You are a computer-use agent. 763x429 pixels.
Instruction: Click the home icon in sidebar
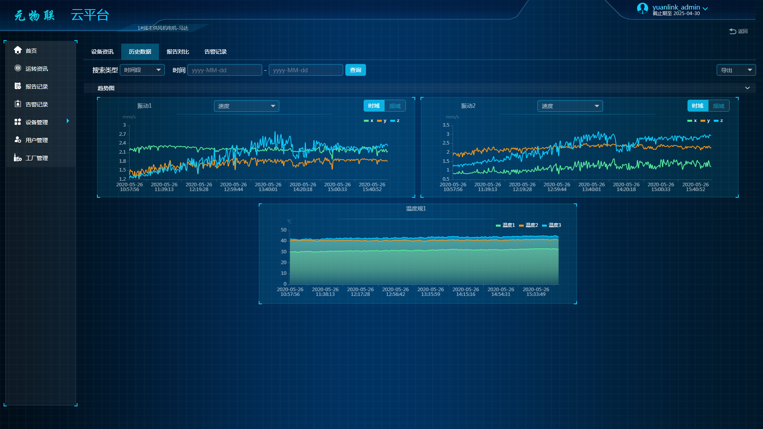[17, 50]
